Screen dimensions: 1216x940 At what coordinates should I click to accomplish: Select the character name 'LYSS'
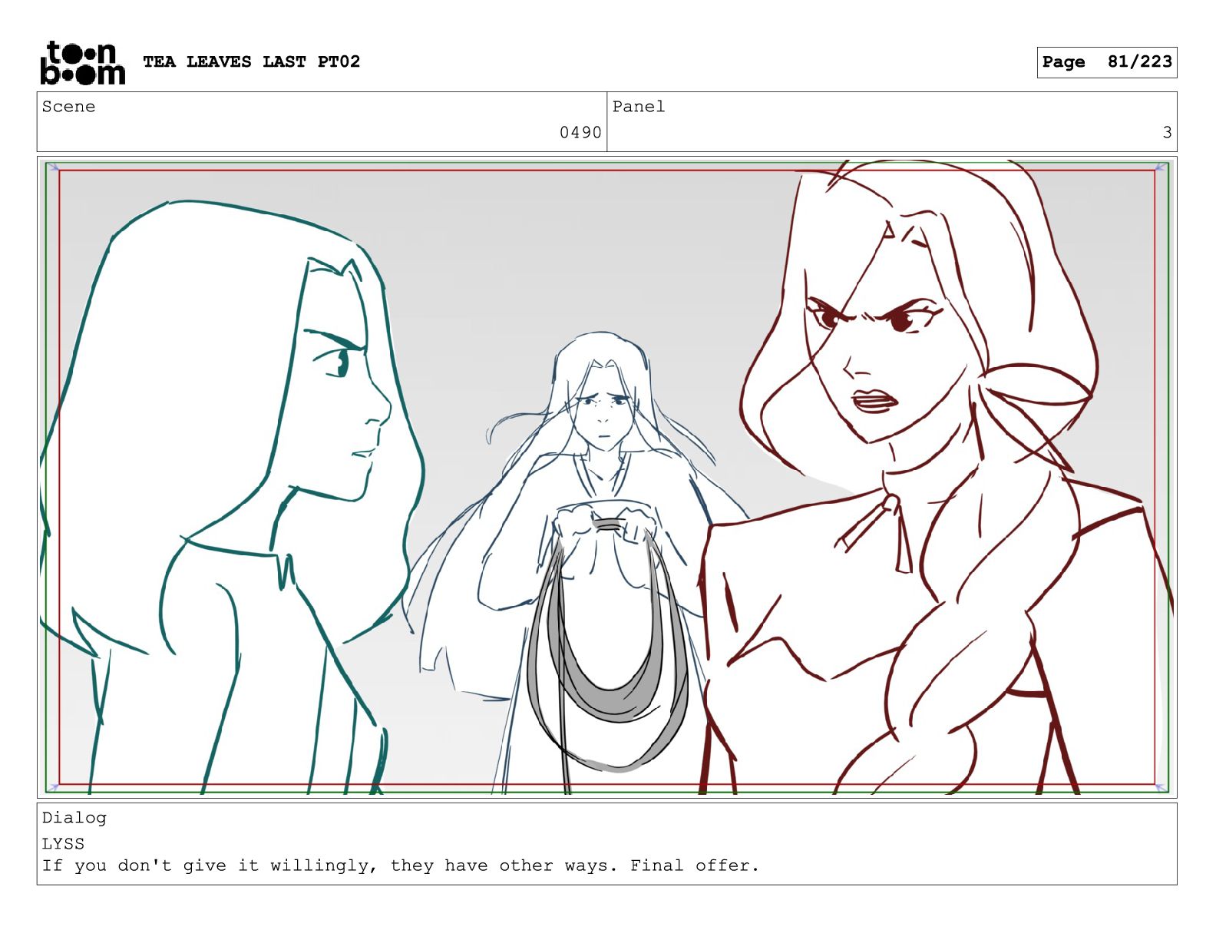63,843
